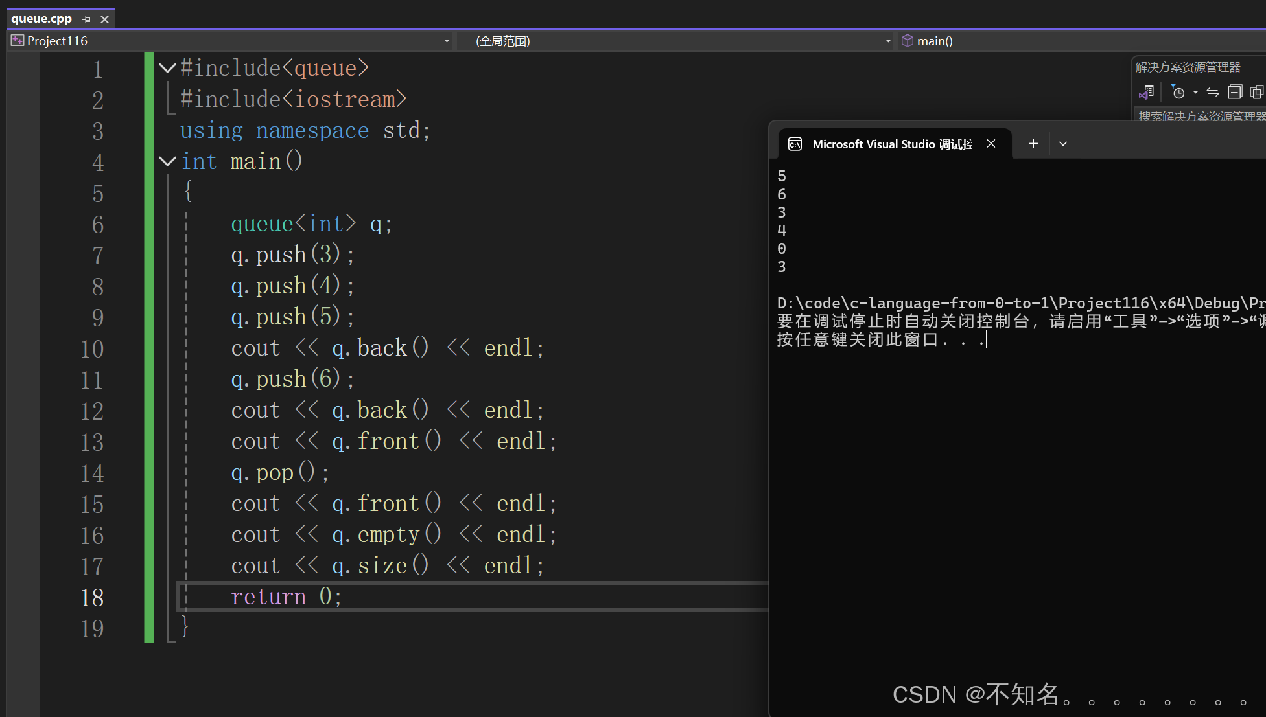
Task: Click the Solution Explorer view switch icon
Action: 1146,92
